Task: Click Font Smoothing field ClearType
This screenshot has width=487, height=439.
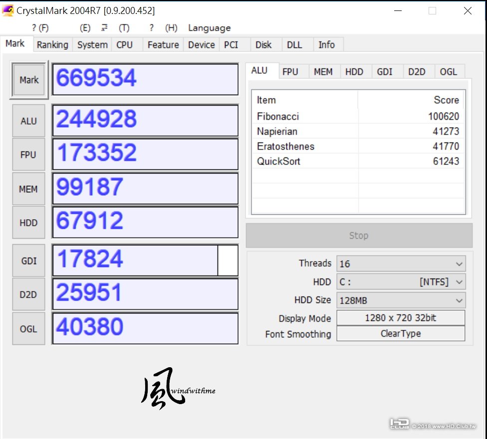Action: tap(401, 333)
